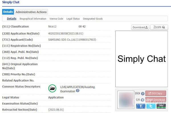171x113 pixels.
Task: Click the Related Application No. label
Action: [18, 80]
